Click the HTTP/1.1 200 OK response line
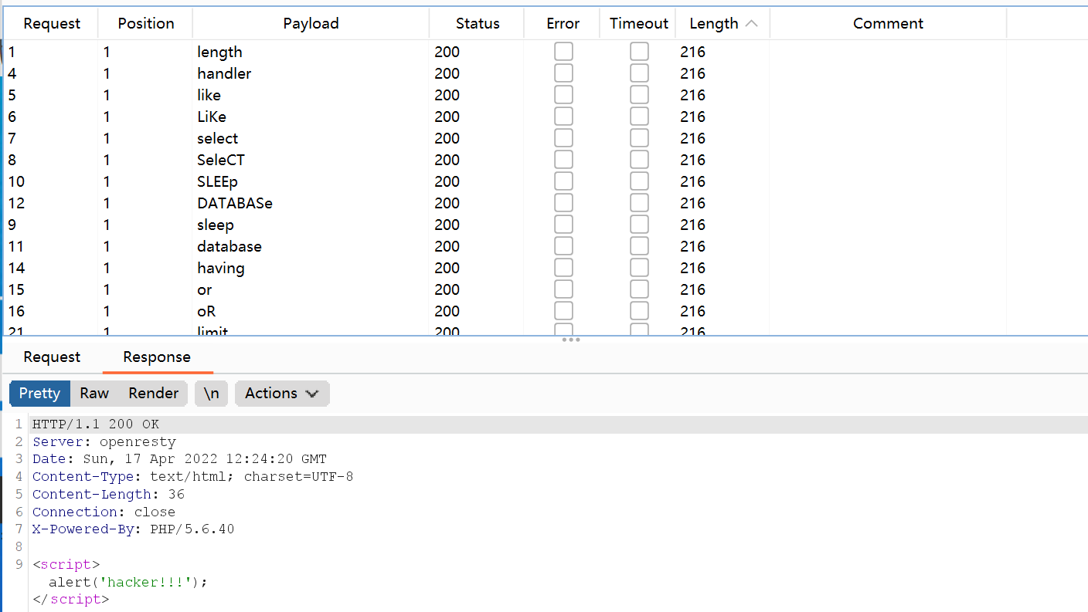 click(x=96, y=424)
